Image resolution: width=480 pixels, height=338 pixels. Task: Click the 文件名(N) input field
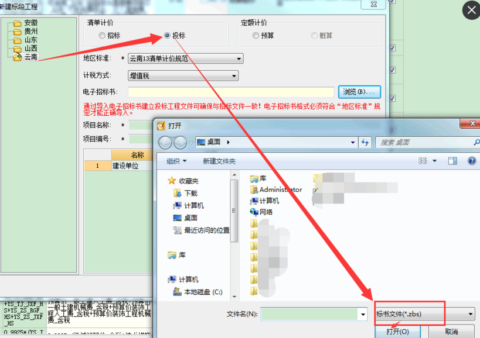coord(309,314)
